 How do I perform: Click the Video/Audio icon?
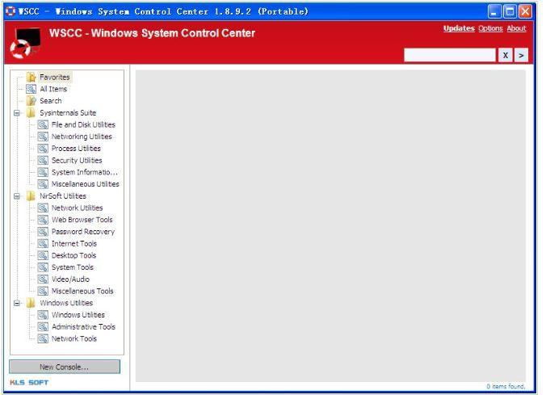(x=43, y=279)
